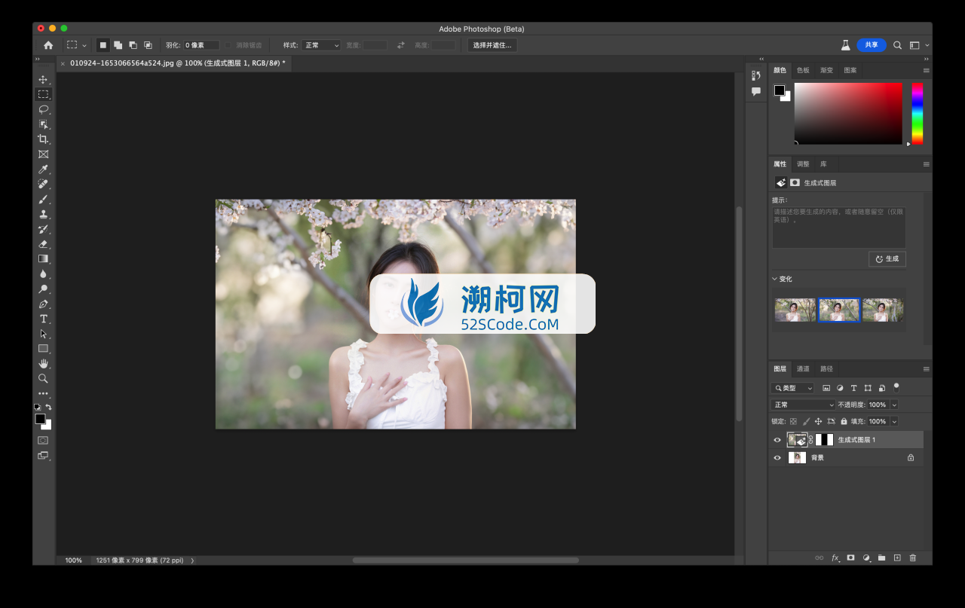Add a layer style with fx icon
Image resolution: width=965 pixels, height=608 pixels.
[x=835, y=558]
